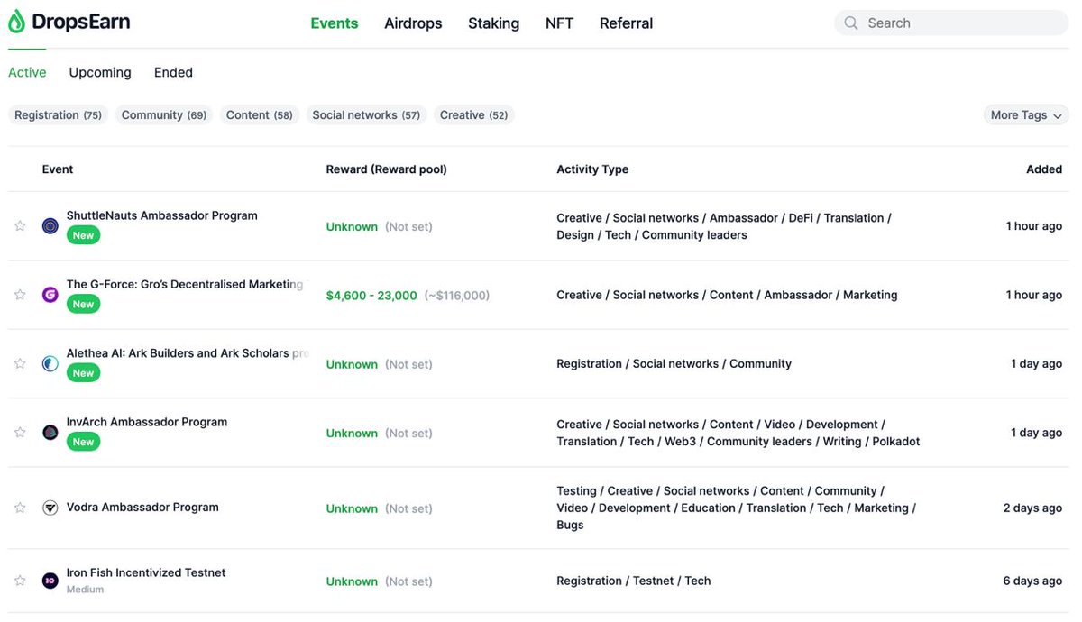Click the DropsEarn droplet logo icon

16,22
